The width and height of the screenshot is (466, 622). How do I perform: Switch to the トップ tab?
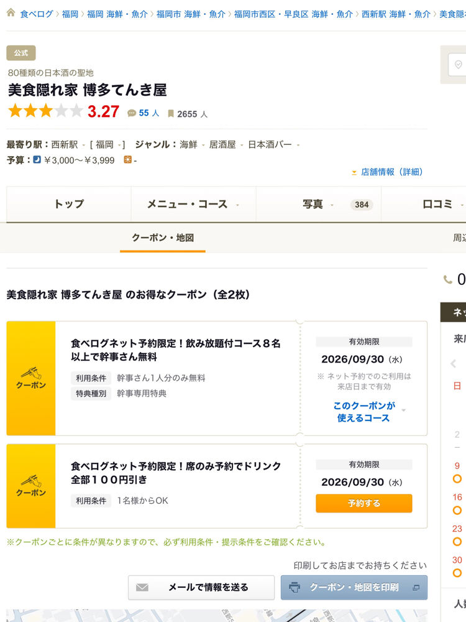[x=69, y=204]
